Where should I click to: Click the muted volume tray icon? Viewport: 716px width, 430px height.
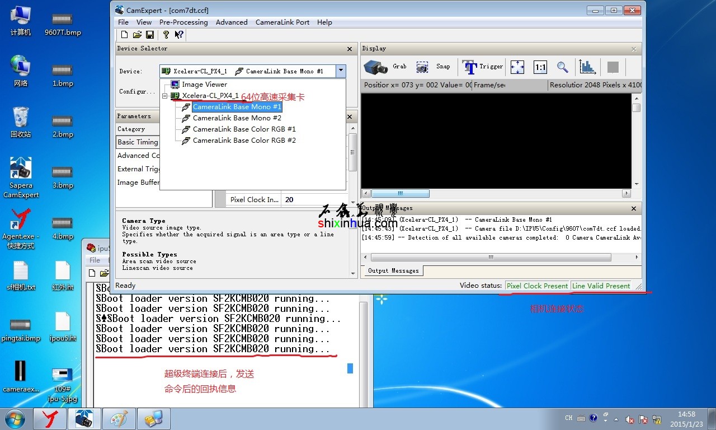point(630,419)
